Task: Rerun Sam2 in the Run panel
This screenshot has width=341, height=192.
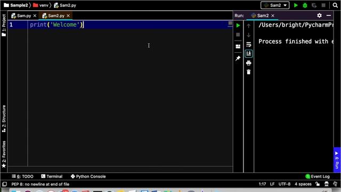Action: (238, 26)
